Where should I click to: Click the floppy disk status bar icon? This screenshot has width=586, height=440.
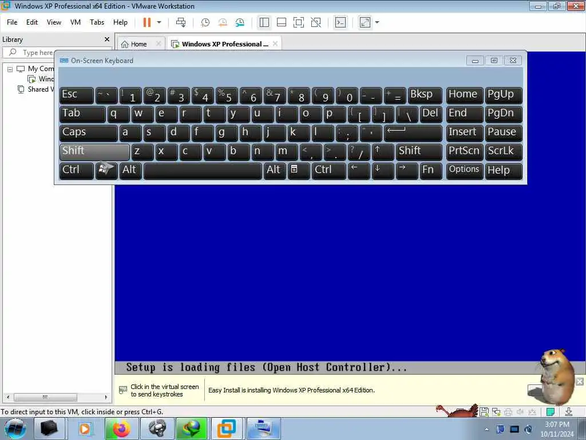[x=484, y=412]
